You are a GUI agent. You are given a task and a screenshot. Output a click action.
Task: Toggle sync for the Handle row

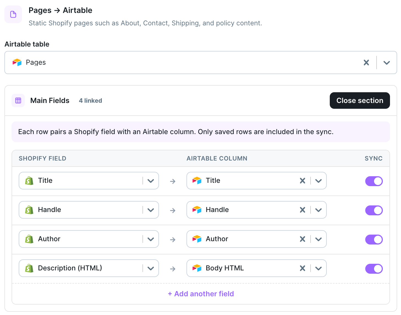point(374,210)
